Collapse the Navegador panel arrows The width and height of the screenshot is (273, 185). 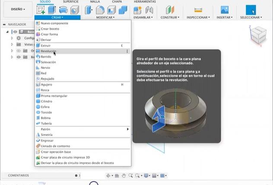4,25
